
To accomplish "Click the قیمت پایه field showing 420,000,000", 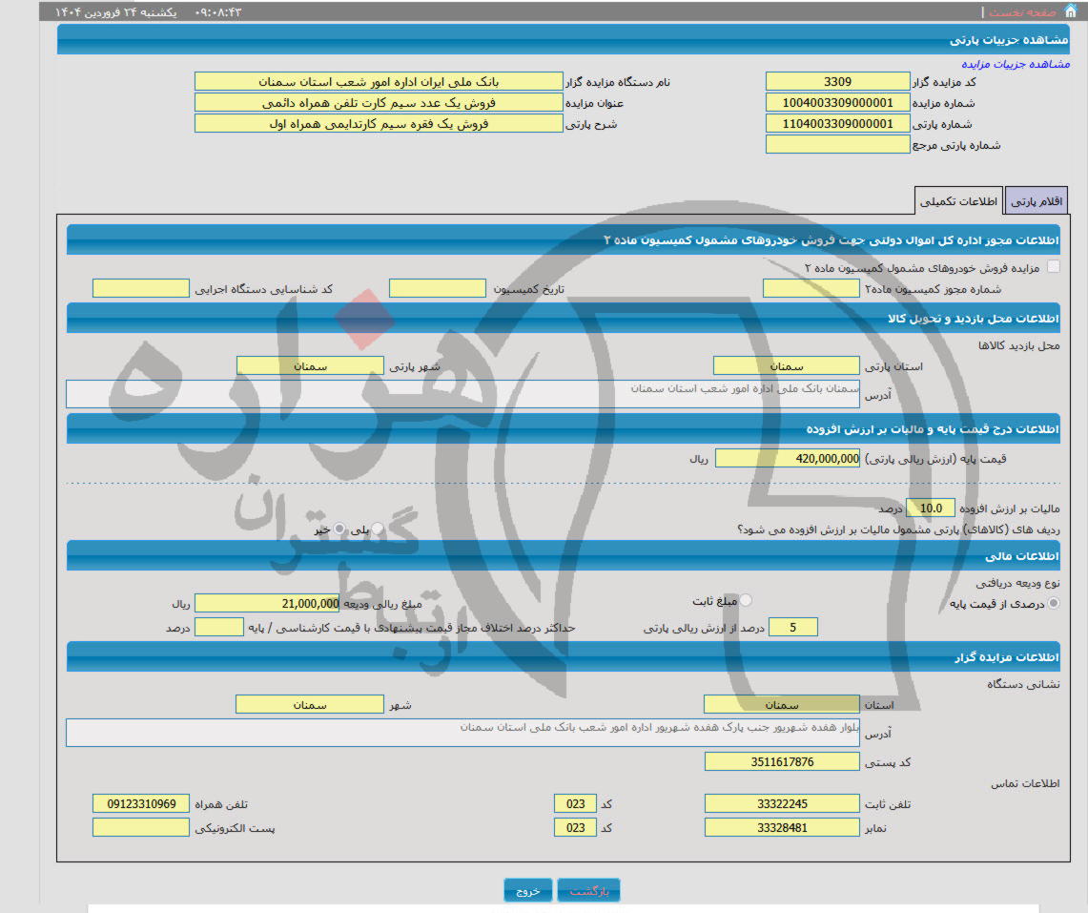I will pyautogui.click(x=787, y=459).
